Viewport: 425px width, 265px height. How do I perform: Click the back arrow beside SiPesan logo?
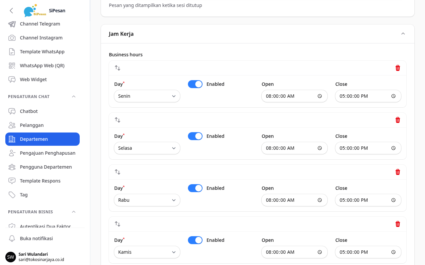click(11, 11)
